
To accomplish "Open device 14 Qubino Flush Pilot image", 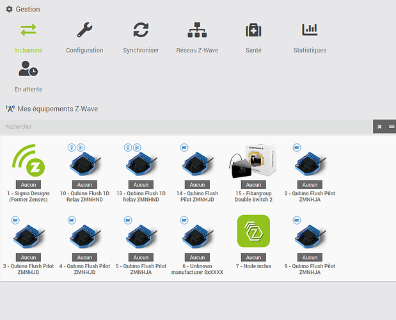I will (x=198, y=164).
